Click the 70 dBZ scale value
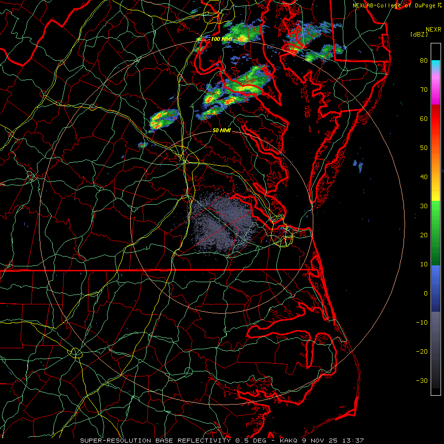The image size is (444, 444). 423,89
